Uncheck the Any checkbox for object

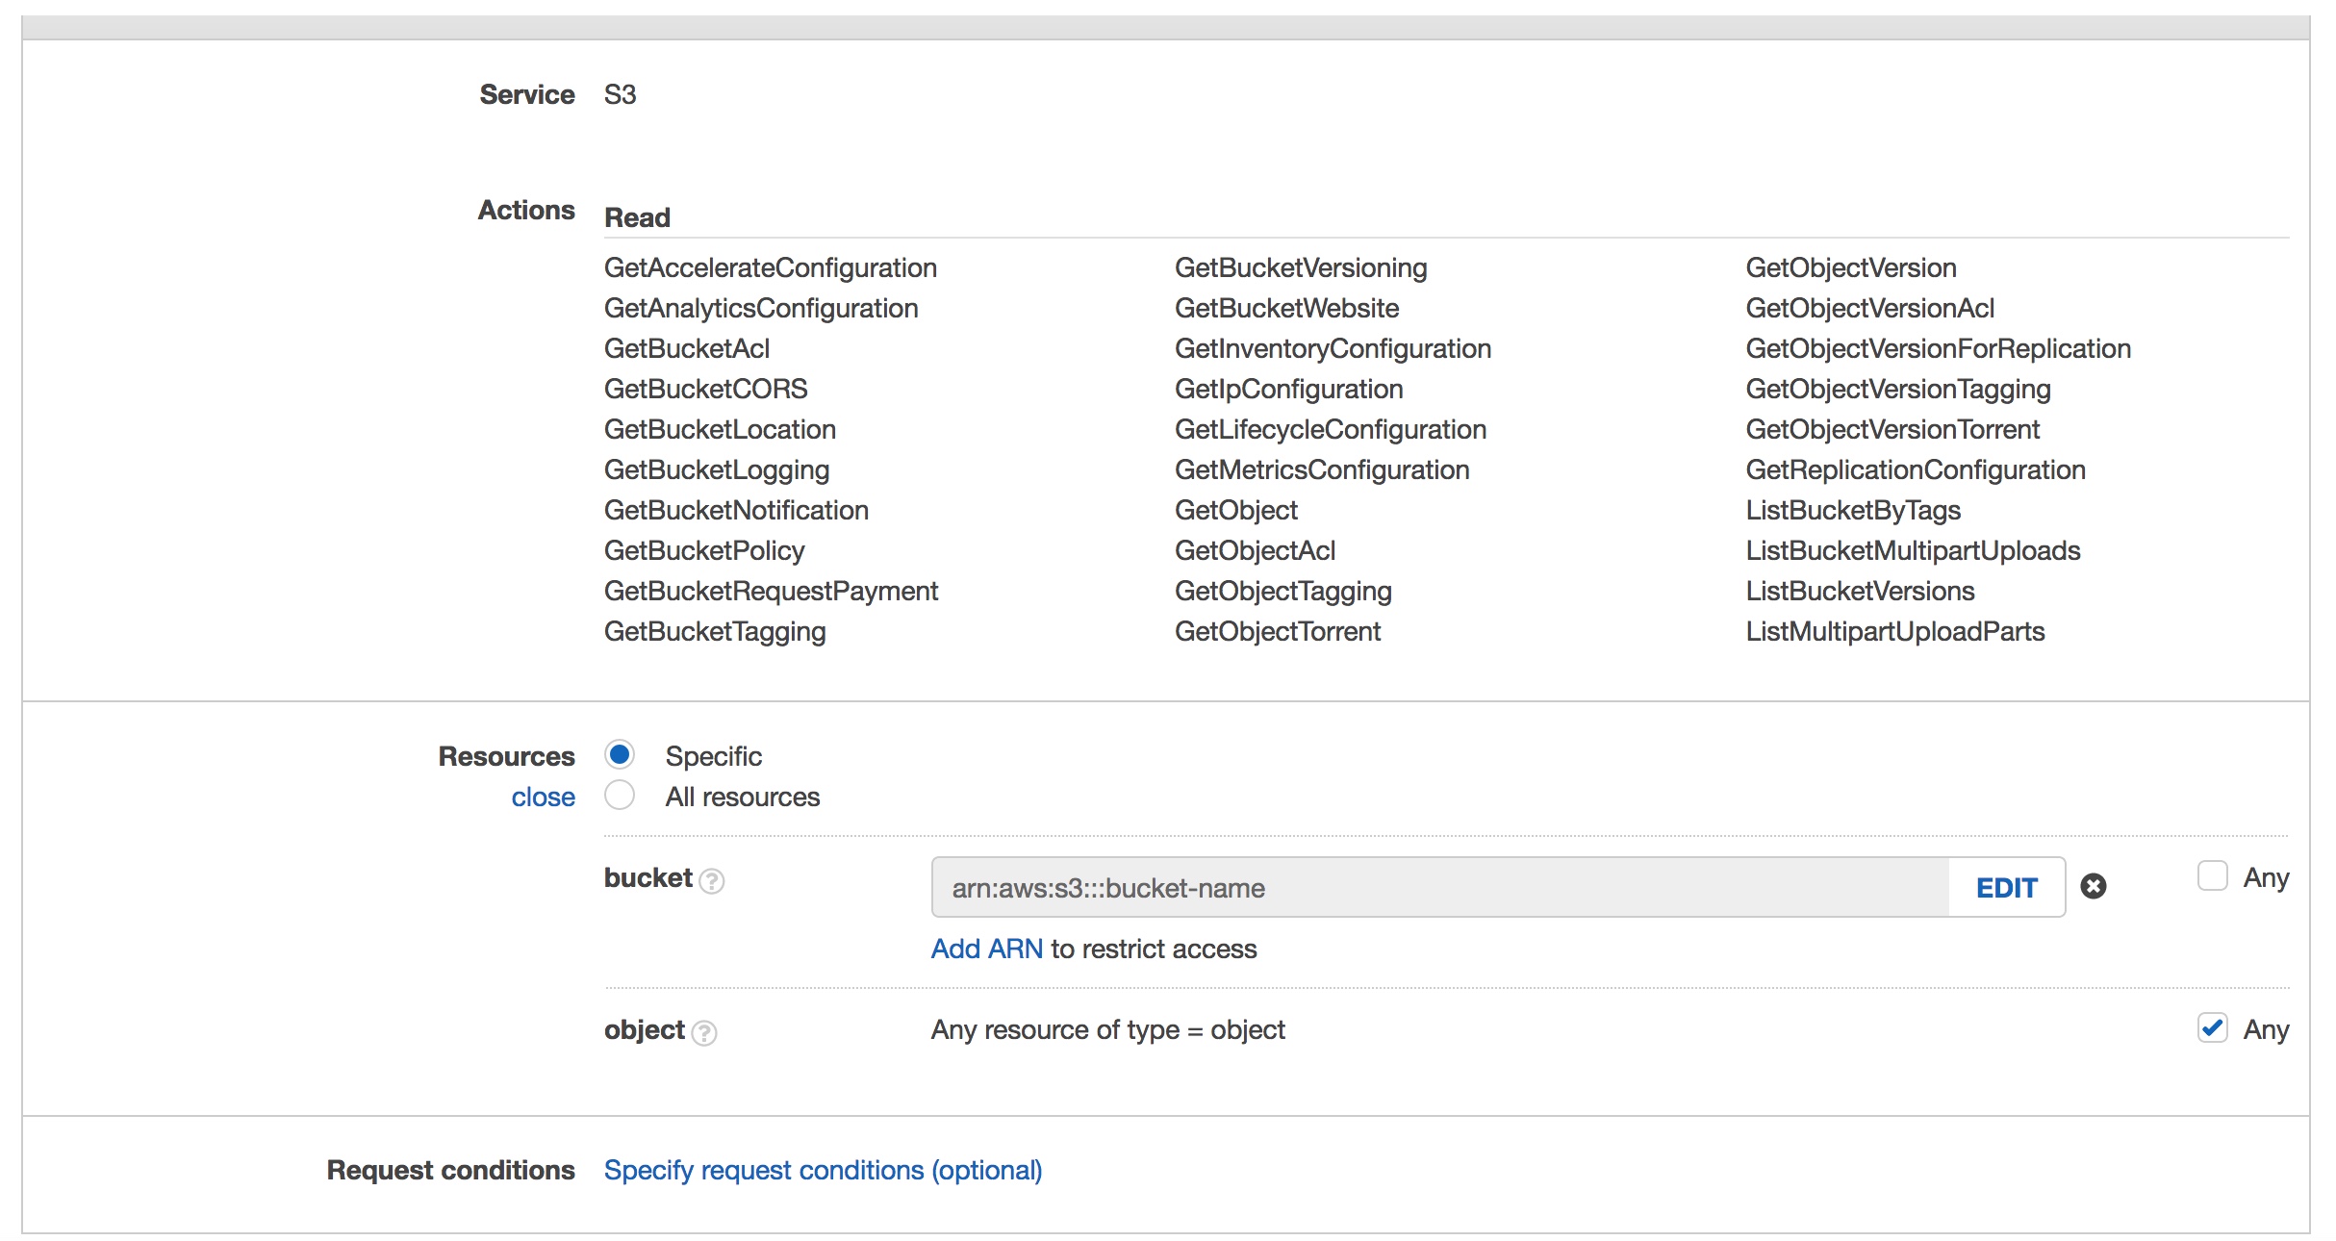[2212, 1027]
